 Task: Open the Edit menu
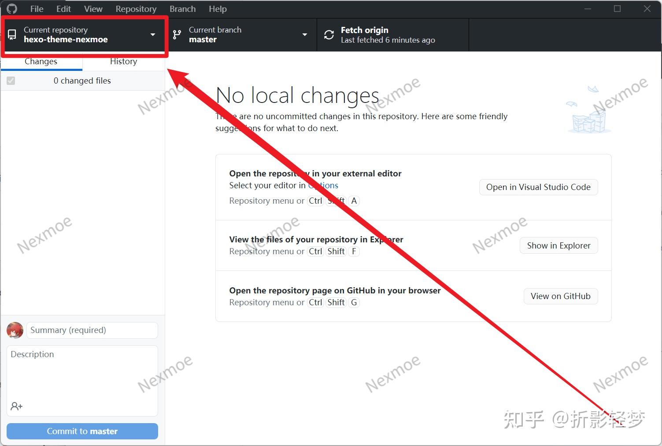pos(63,9)
